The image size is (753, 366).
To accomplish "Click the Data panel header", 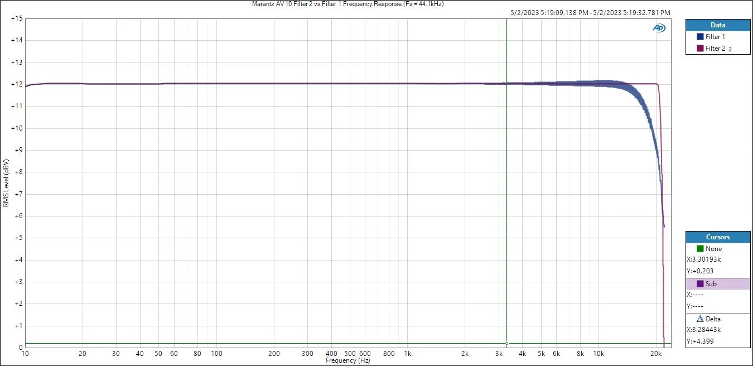I will (x=717, y=25).
